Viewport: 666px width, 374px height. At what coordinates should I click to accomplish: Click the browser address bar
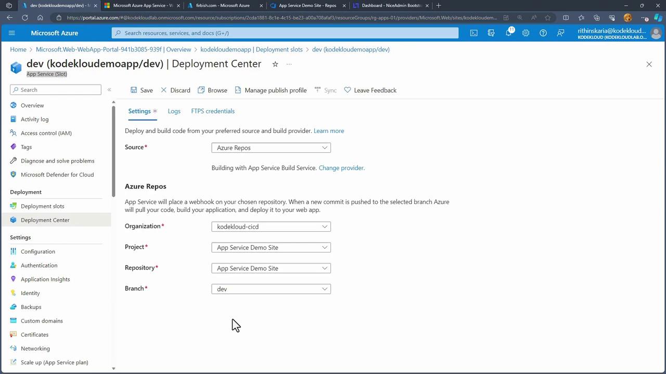pyautogui.click(x=281, y=18)
